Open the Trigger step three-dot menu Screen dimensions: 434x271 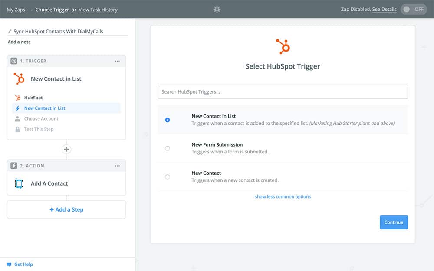pos(117,61)
